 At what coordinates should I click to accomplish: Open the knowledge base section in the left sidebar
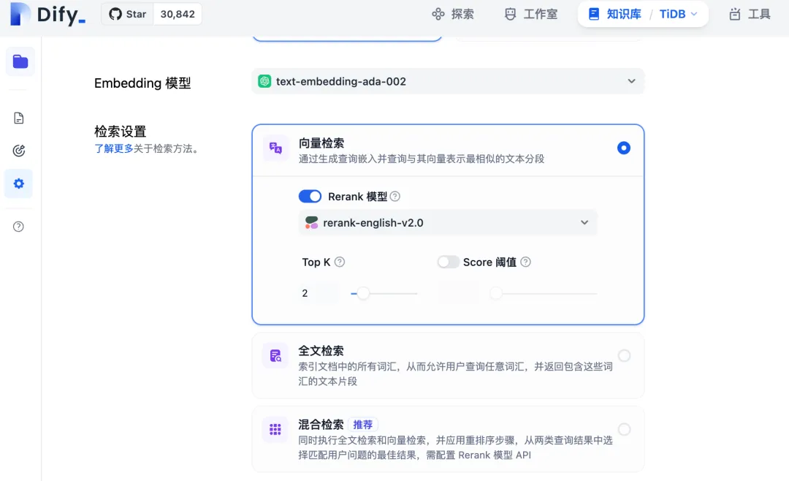20,61
